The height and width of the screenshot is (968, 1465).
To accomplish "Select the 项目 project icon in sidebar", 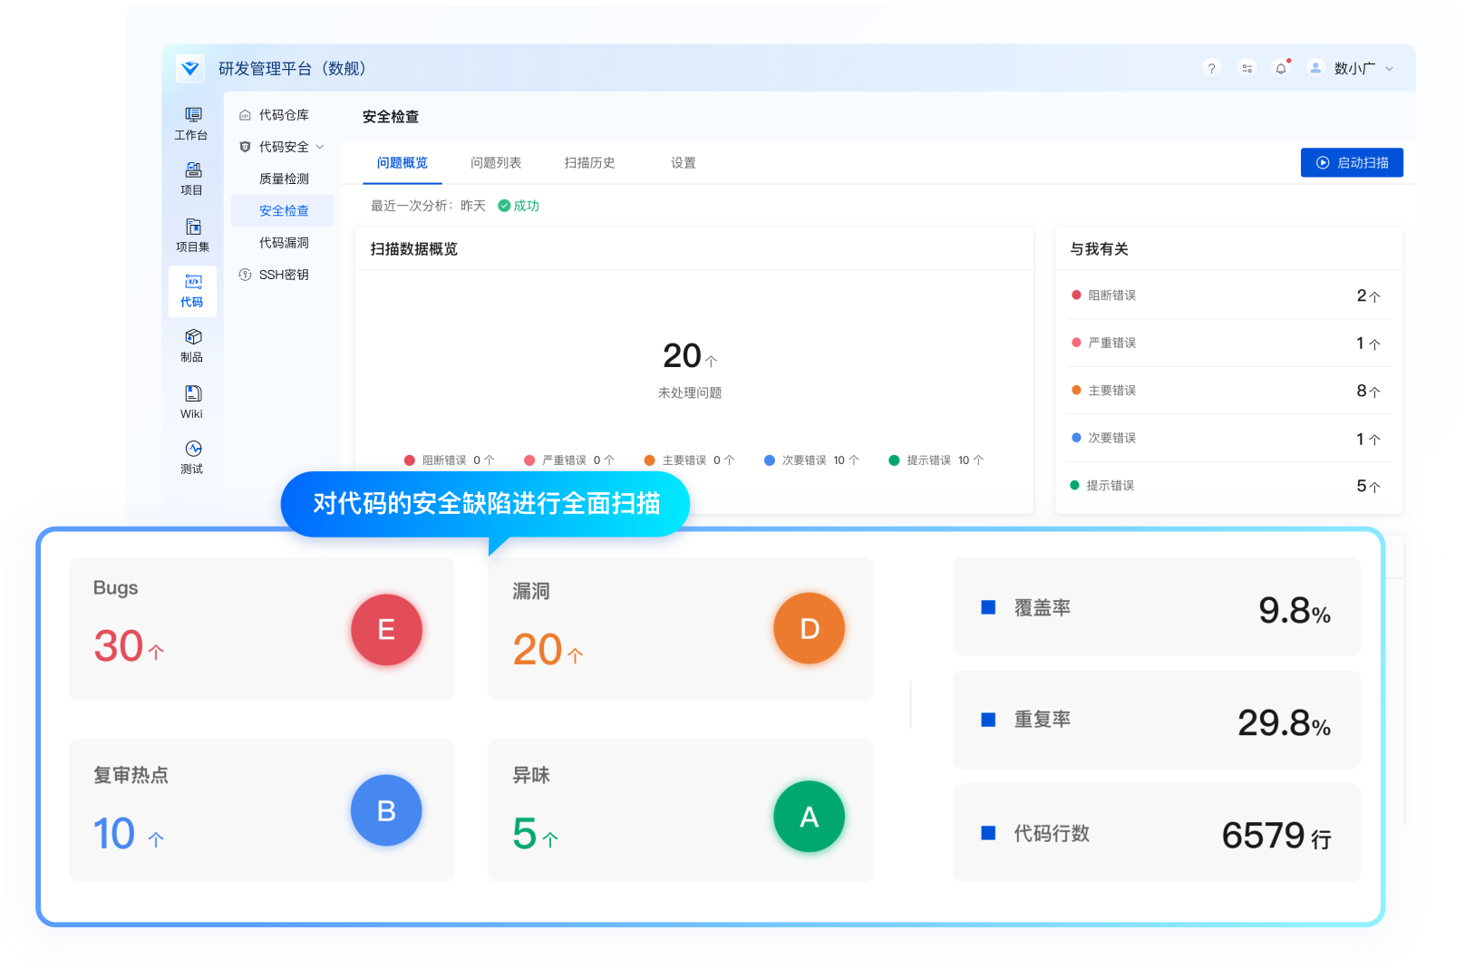I will click(192, 170).
